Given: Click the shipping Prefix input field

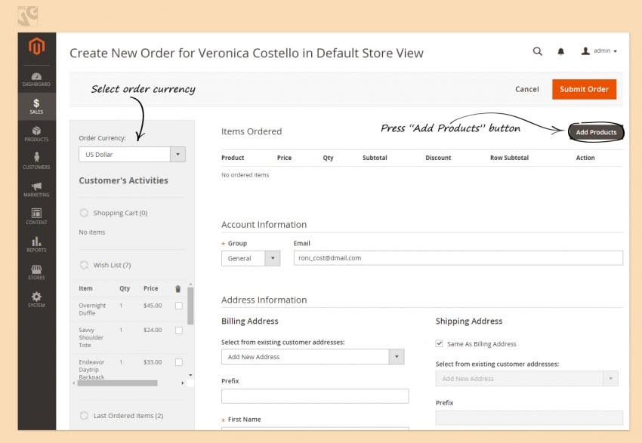Looking at the screenshot, I should pyautogui.click(x=529, y=418).
